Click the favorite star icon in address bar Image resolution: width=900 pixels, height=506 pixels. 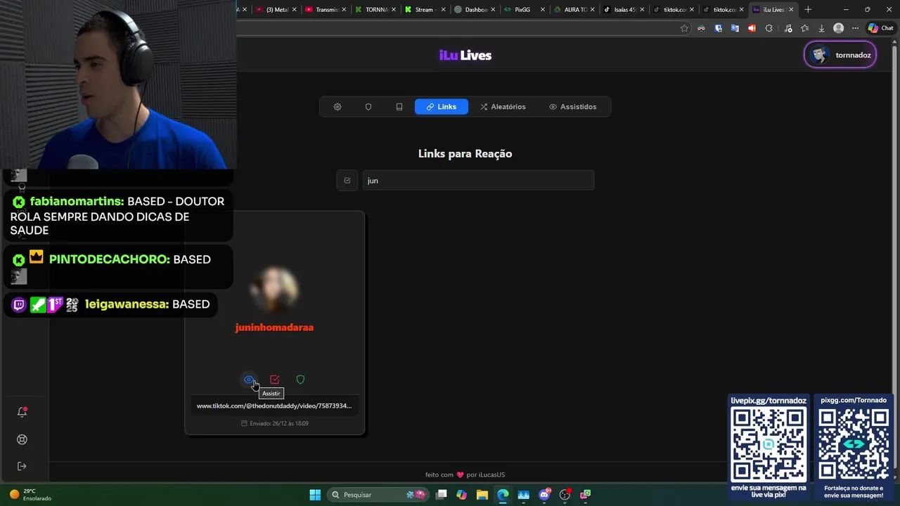pos(684,28)
